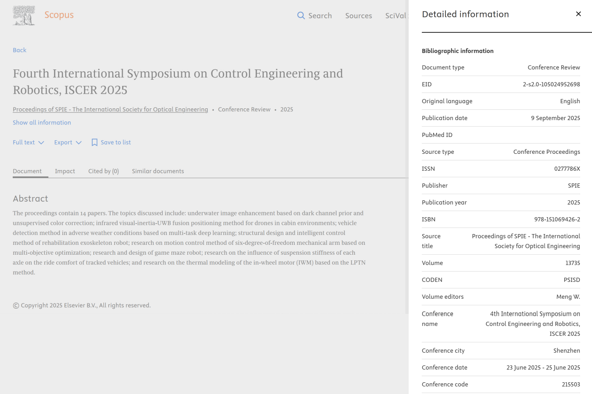This screenshot has width=592, height=394.
Task: Open the Similar documents tab
Action: point(158,171)
